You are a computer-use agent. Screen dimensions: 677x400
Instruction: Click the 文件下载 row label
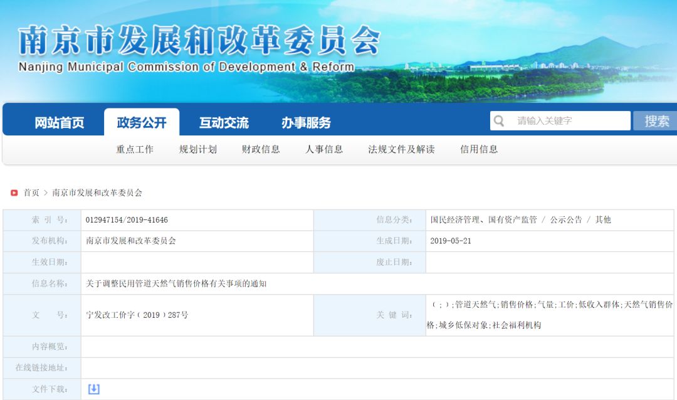pos(50,389)
